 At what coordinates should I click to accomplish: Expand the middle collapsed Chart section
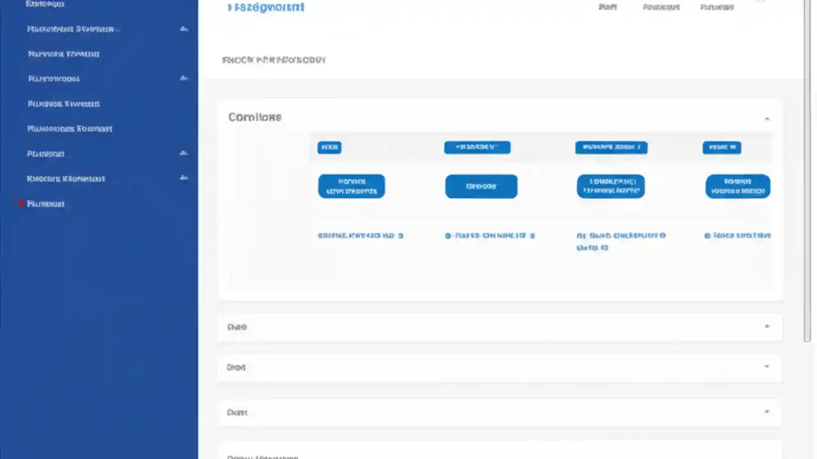click(x=767, y=367)
